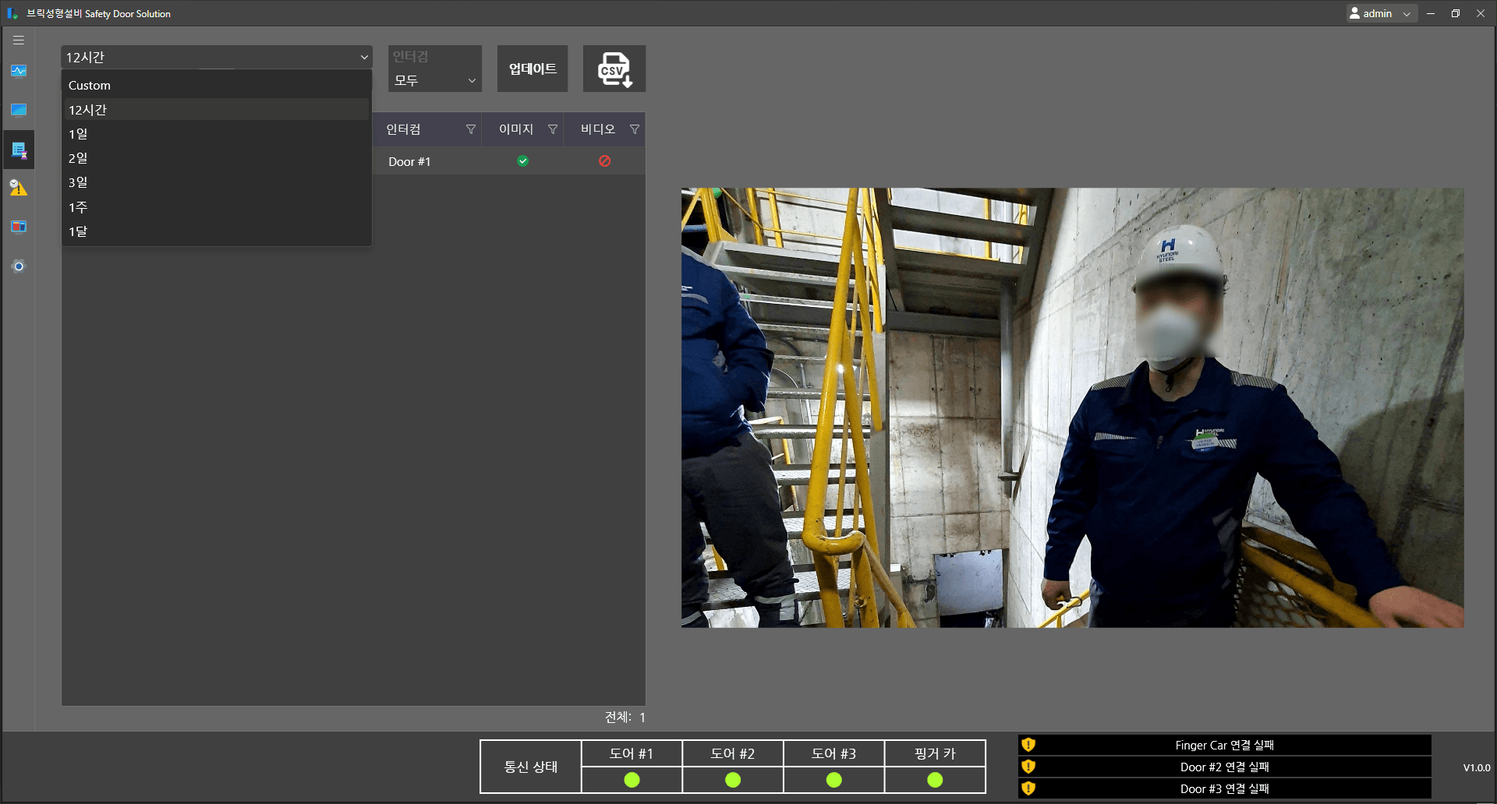Dismiss the Finger Car 연결 실패 warning icon

pyautogui.click(x=1028, y=745)
